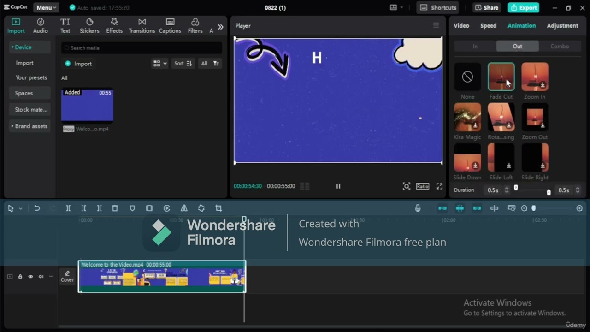Viewport: 590px width, 332px height.
Task: Delete the selected clip
Action: tap(115, 208)
